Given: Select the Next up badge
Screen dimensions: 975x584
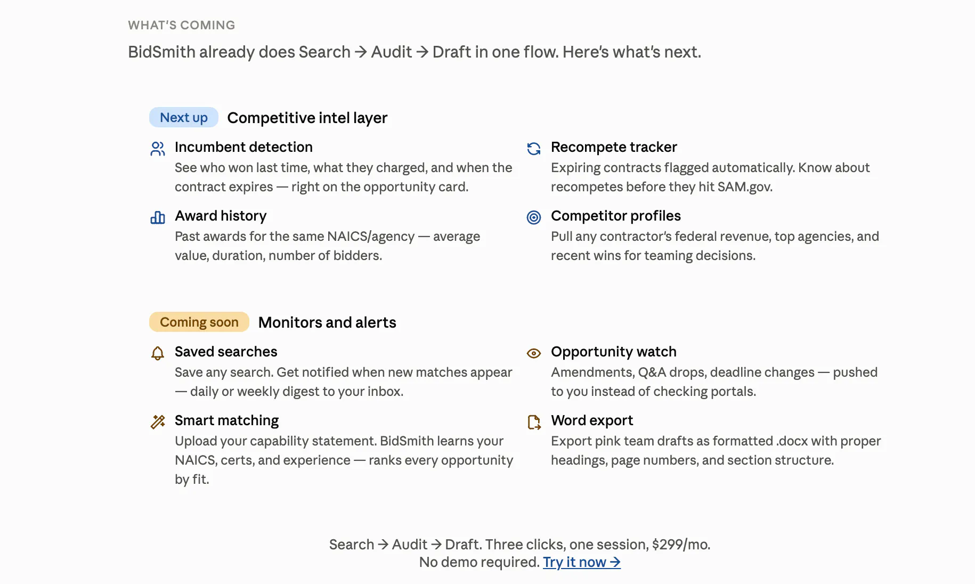Looking at the screenshot, I should (184, 117).
